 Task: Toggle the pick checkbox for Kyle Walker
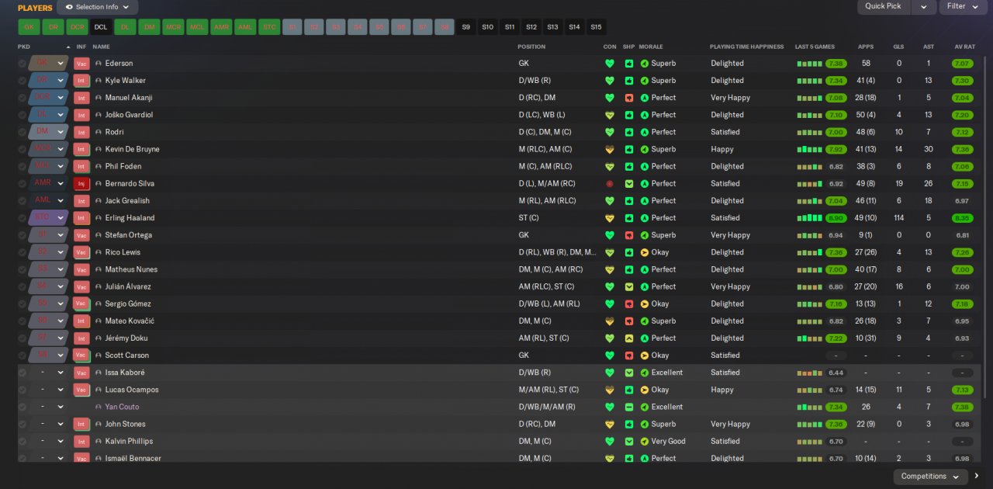tap(22, 81)
